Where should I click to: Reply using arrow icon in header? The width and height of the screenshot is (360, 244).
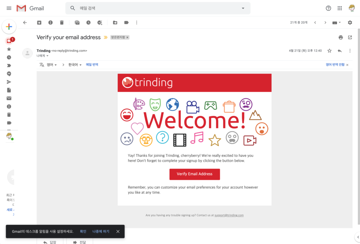tap(340, 51)
